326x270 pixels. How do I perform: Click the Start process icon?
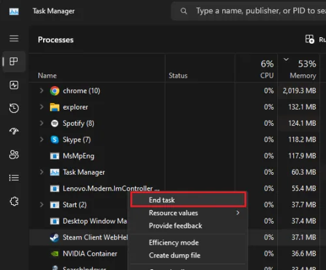(x=55, y=205)
